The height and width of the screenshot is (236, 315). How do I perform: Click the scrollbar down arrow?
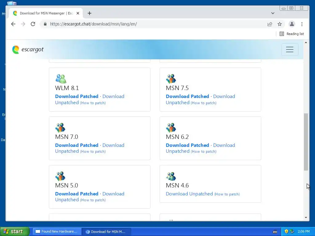point(306,218)
